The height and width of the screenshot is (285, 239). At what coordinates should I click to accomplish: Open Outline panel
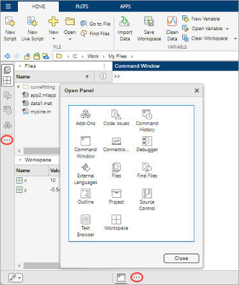(x=86, y=197)
